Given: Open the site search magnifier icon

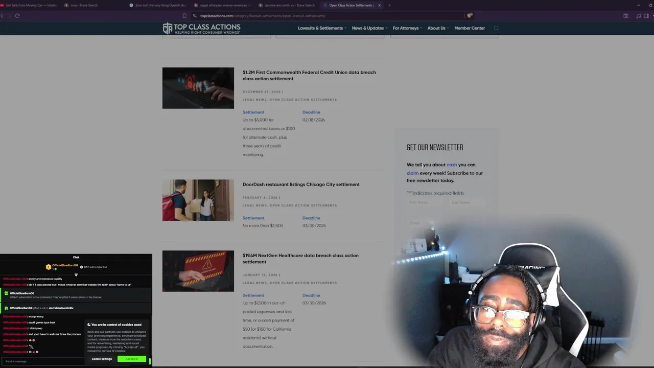Looking at the screenshot, I should [x=496, y=28].
